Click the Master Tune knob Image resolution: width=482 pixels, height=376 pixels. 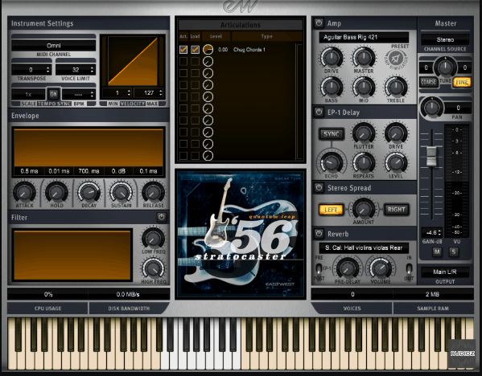coord(445,67)
